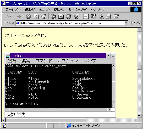143x129 pixels.
Task: Open the History toolbar icon
Action: (x=69, y=16)
